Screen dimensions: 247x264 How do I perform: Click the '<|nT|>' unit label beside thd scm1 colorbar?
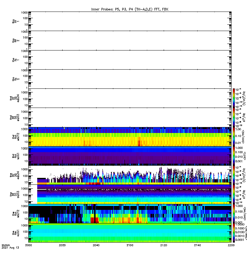pyautogui.click(x=245, y=156)
